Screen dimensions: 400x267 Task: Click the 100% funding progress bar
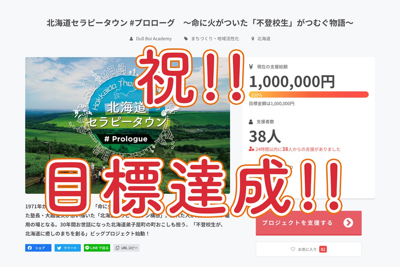(x=309, y=94)
